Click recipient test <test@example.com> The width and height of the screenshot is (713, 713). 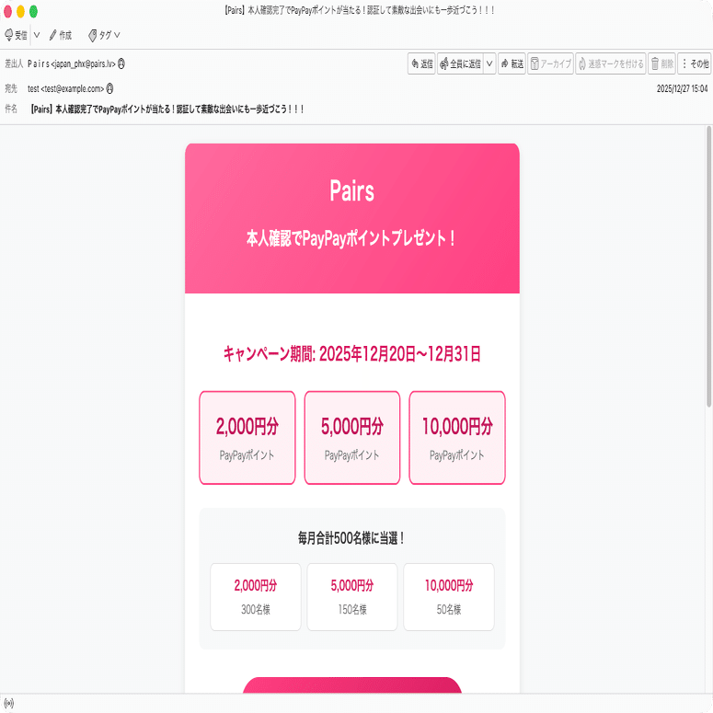[65, 88]
